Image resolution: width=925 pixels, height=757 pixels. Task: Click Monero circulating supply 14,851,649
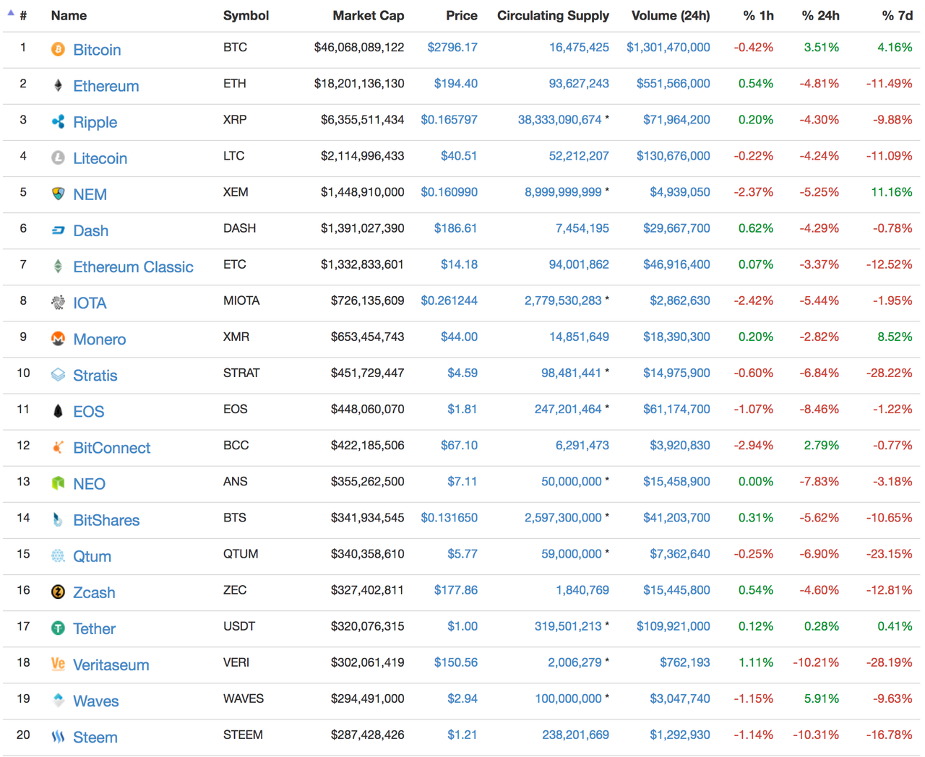pyautogui.click(x=579, y=336)
